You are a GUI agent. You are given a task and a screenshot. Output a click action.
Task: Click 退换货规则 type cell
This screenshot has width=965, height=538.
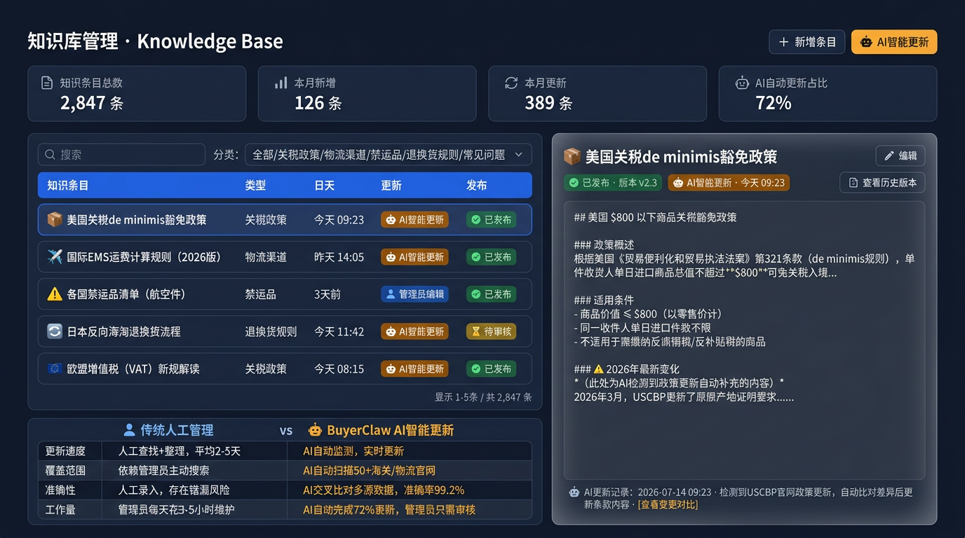coord(271,331)
